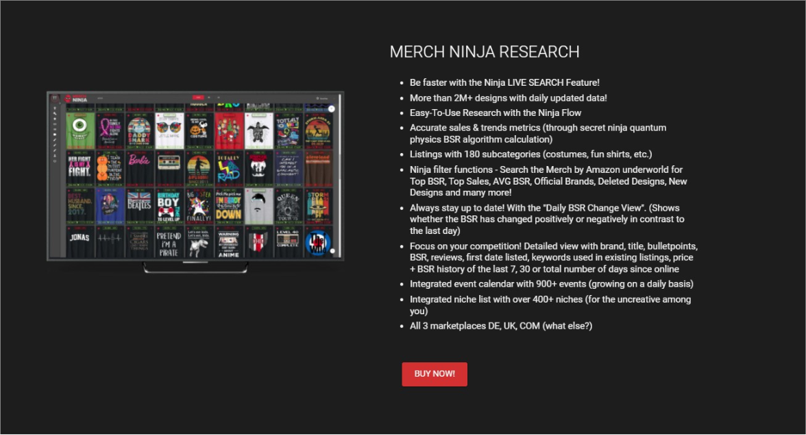Click 'The Who' target logo design
The image size is (806, 435).
tap(318, 243)
